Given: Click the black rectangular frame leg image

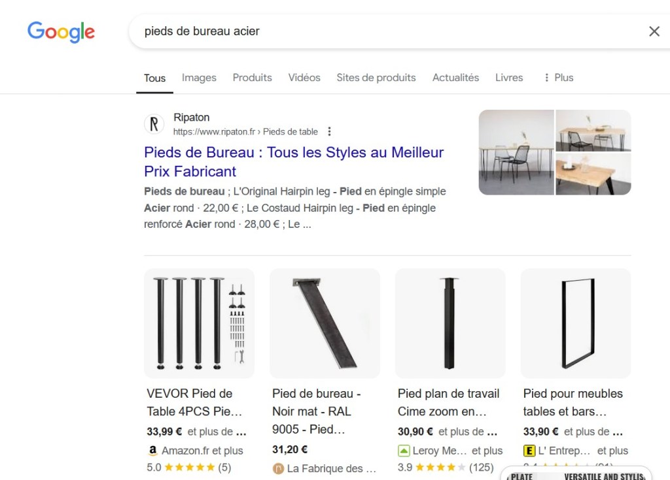Looking at the screenshot, I should 576,323.
